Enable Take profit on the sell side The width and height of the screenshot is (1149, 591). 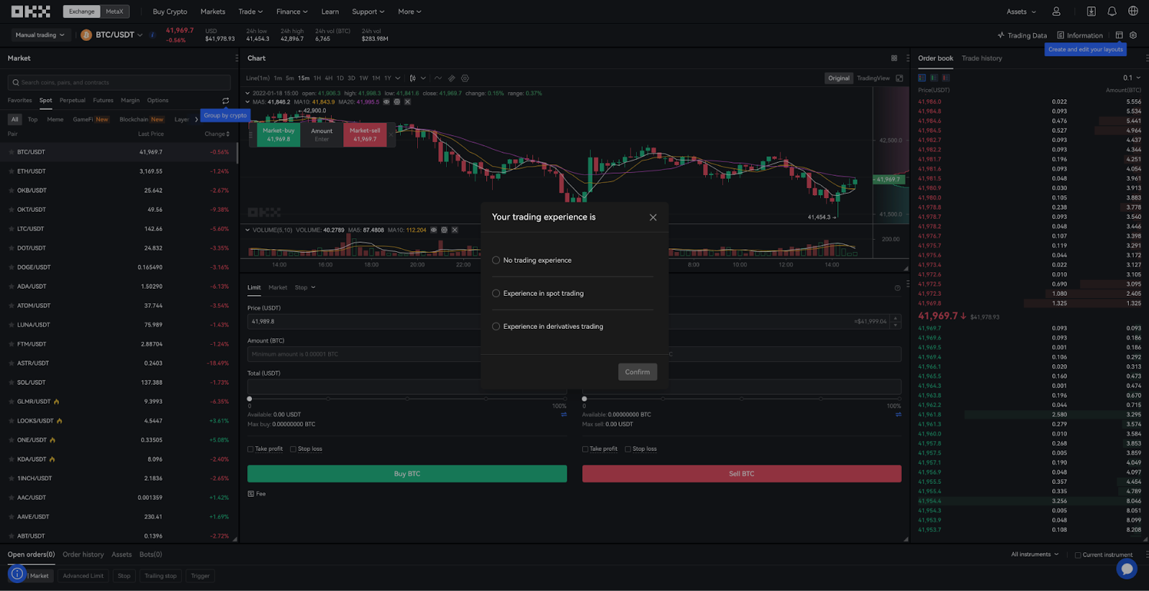pyautogui.click(x=585, y=450)
